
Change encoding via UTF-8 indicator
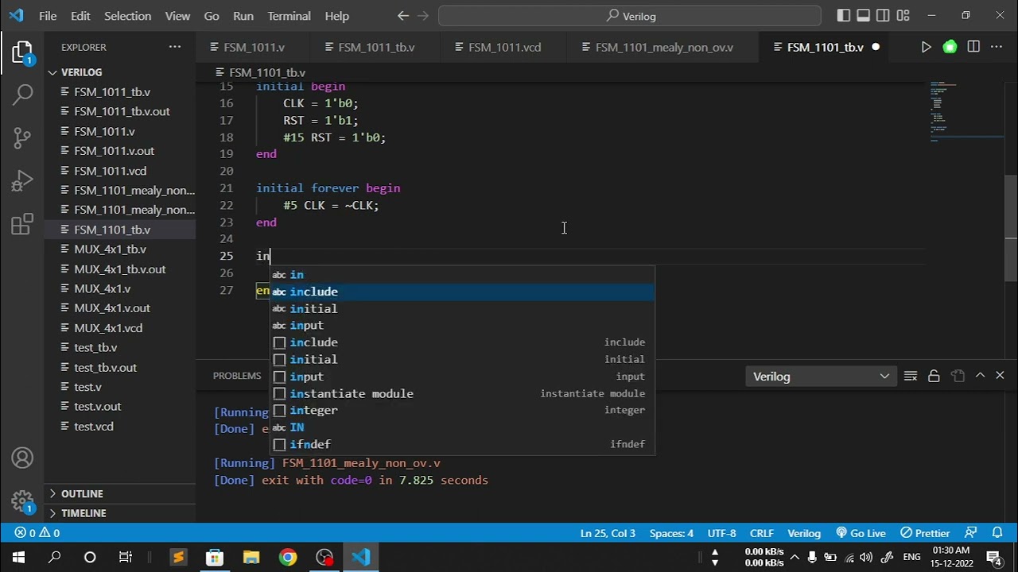click(x=721, y=533)
